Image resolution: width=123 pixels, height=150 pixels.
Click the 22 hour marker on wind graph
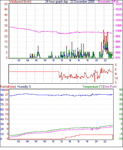pyautogui.click(x=105, y=60)
